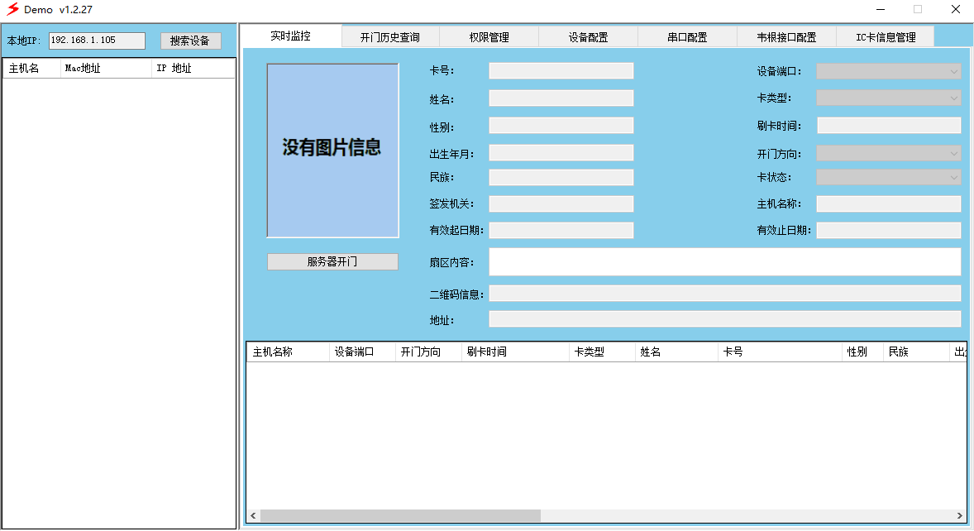Click the right scroll arrow of records table
The image size is (974, 531).
(x=959, y=515)
